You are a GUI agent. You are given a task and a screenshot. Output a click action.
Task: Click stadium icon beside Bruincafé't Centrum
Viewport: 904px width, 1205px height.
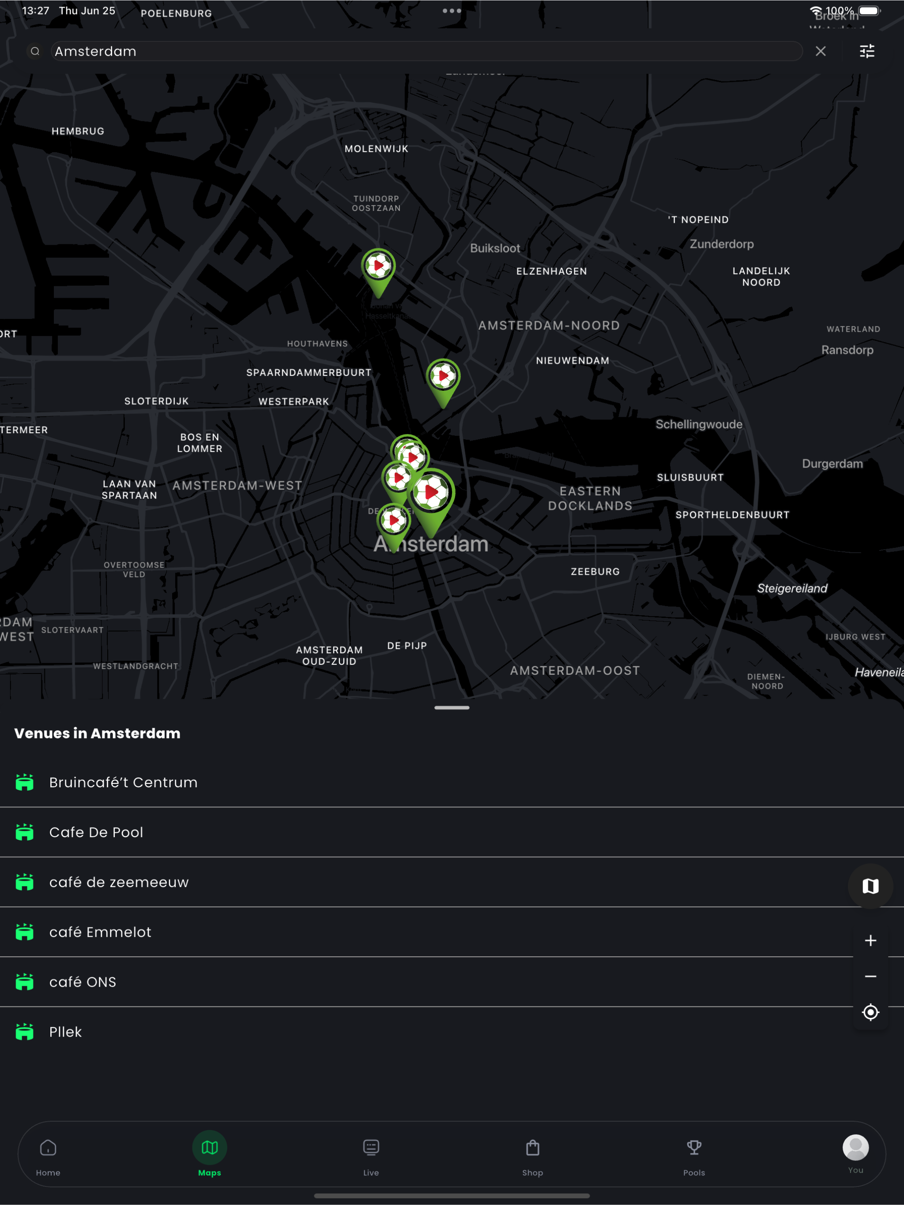point(25,782)
